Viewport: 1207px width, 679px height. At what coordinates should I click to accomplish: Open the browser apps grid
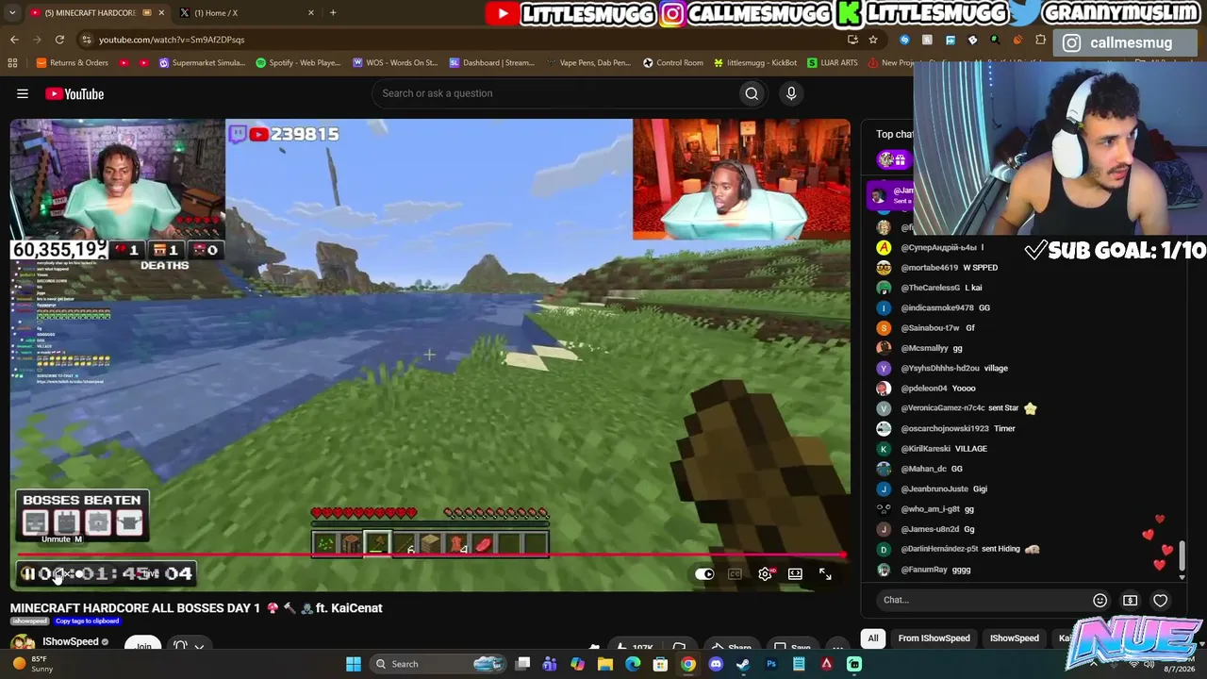(x=12, y=63)
